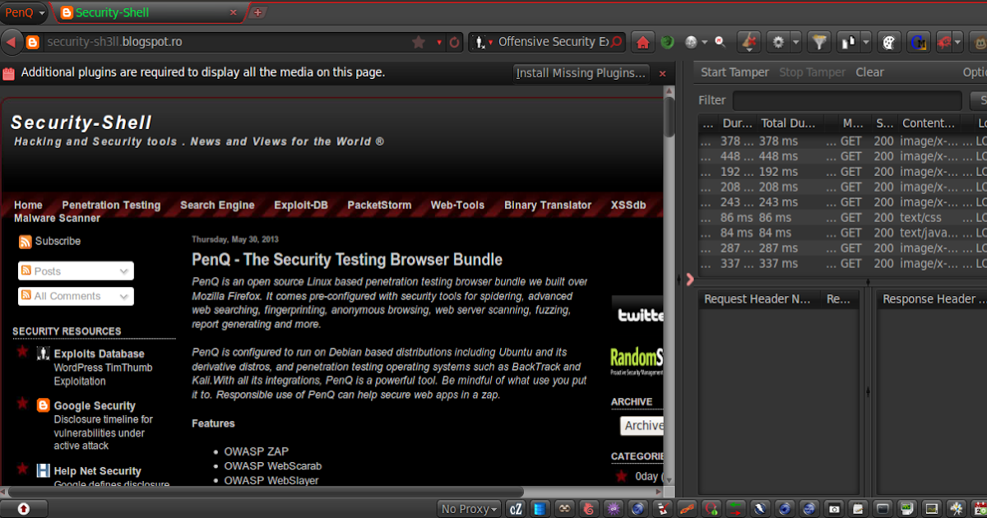Click the red swirl icon in status bar

(588, 509)
